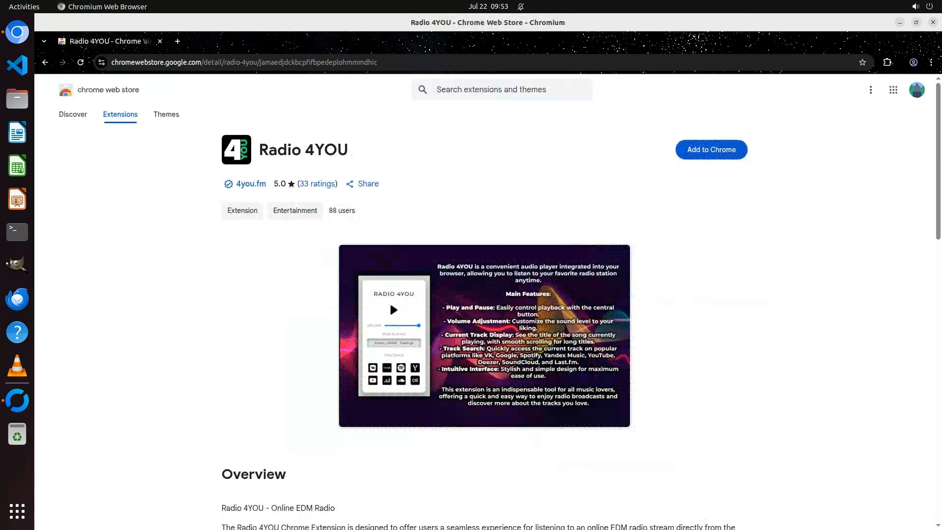Switch to the Discover tab
Image resolution: width=942 pixels, height=530 pixels.
click(73, 114)
